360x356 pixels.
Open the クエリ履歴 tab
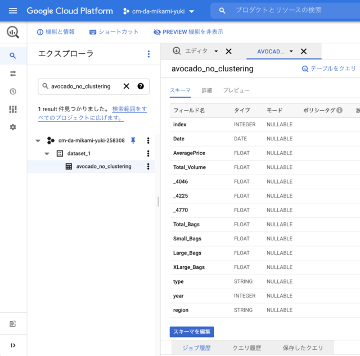click(x=247, y=348)
